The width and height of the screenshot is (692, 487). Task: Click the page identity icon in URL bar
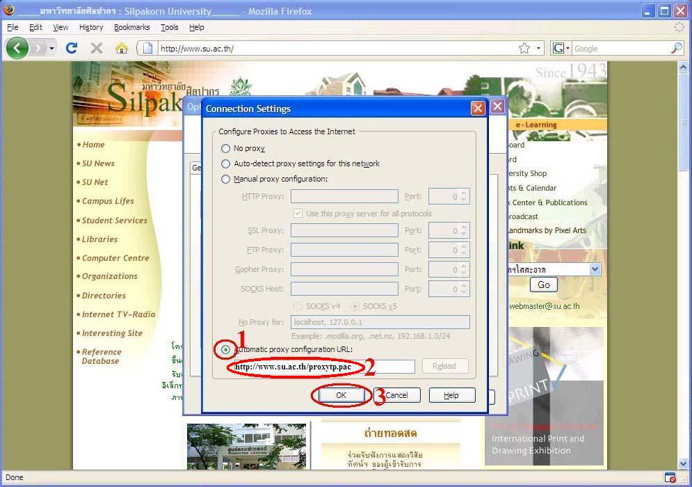coord(148,48)
